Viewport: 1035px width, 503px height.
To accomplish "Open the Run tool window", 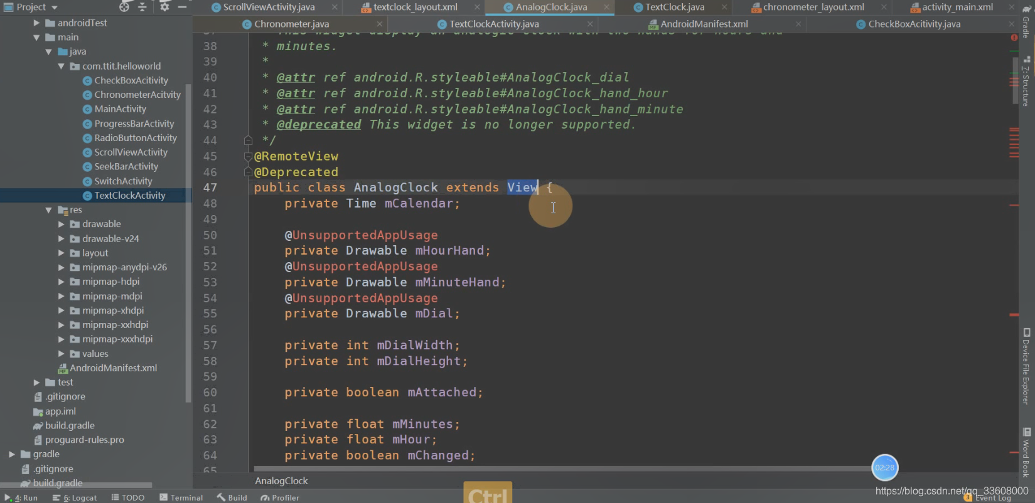I will (x=21, y=497).
